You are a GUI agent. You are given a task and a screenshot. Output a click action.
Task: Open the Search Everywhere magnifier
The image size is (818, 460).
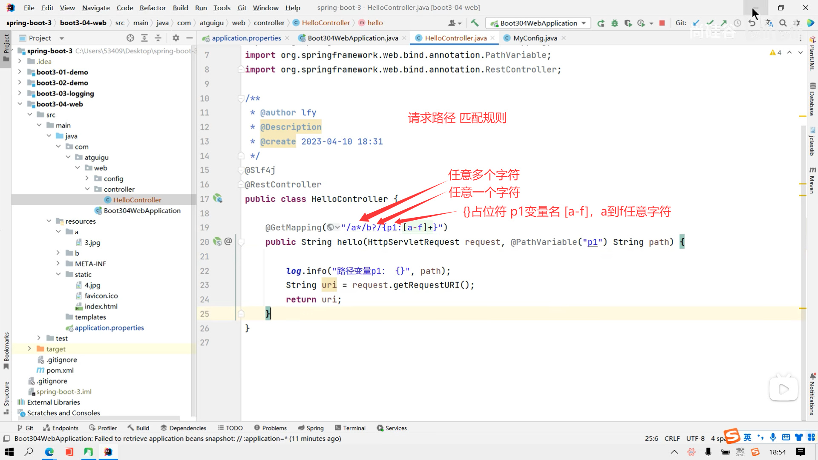[783, 23]
